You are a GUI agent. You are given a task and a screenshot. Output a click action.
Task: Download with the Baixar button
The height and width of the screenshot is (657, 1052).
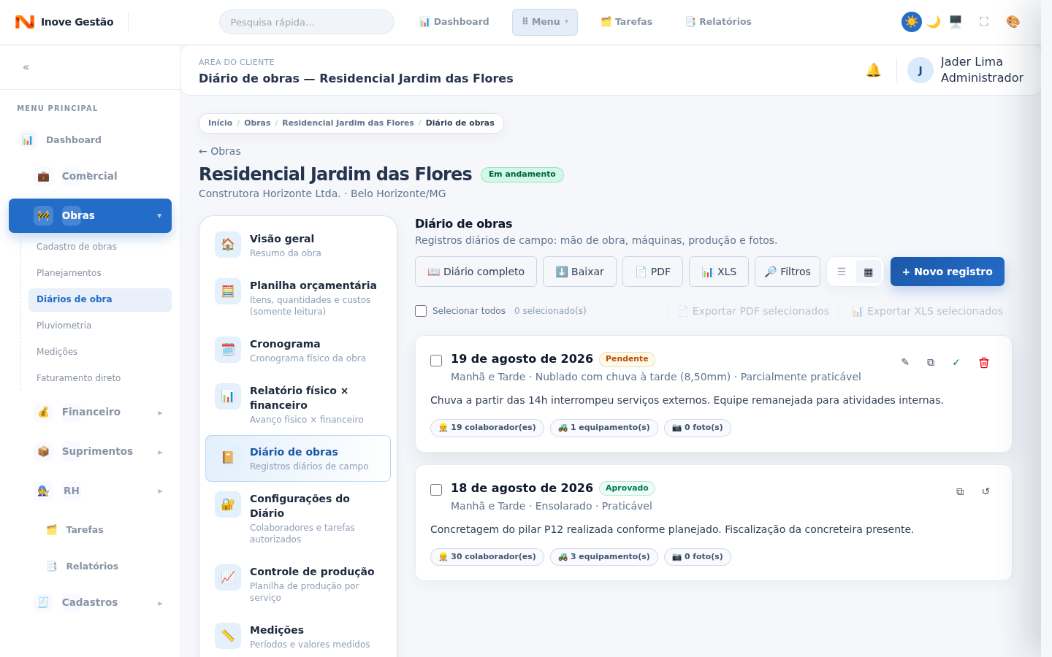tap(579, 272)
